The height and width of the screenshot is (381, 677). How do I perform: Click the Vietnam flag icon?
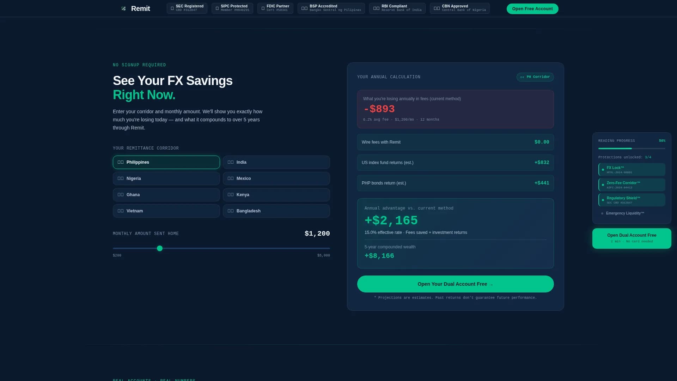(x=121, y=211)
